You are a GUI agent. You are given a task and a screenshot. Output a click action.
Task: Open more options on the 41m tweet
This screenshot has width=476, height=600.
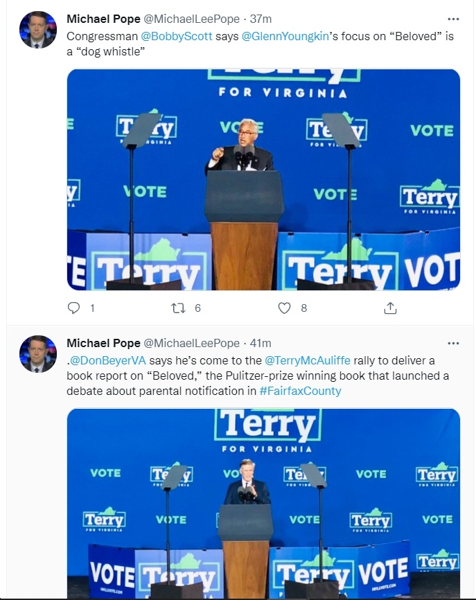coord(453,343)
